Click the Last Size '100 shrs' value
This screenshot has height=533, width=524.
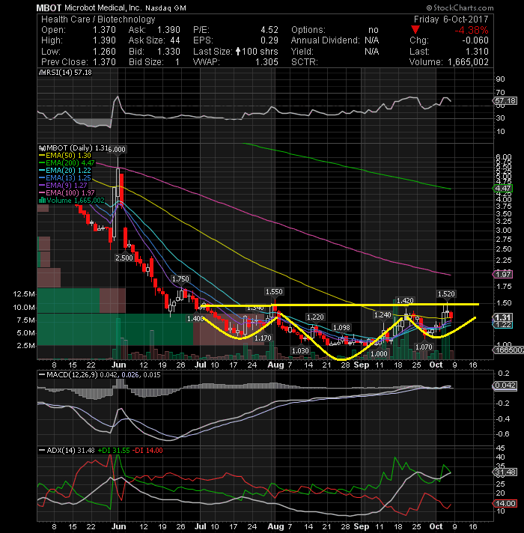point(260,52)
